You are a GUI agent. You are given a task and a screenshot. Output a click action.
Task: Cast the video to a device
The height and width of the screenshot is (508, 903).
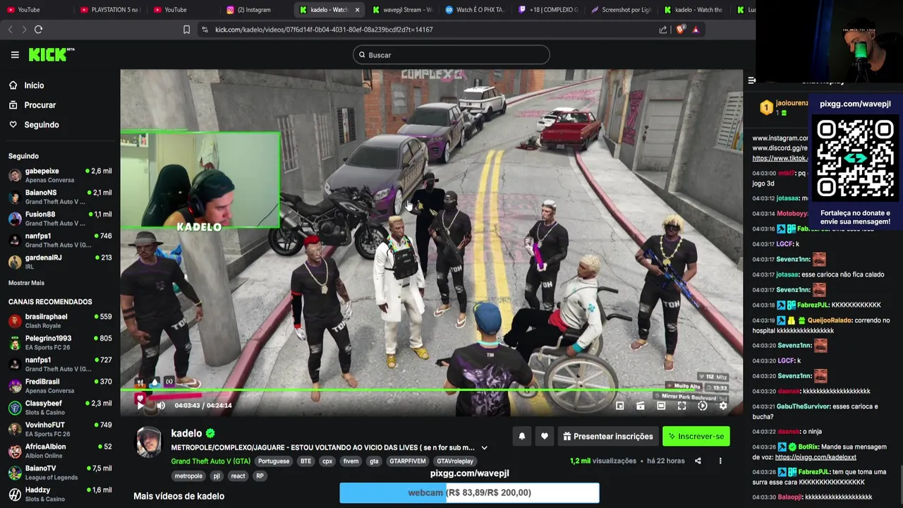pyautogui.click(x=640, y=406)
